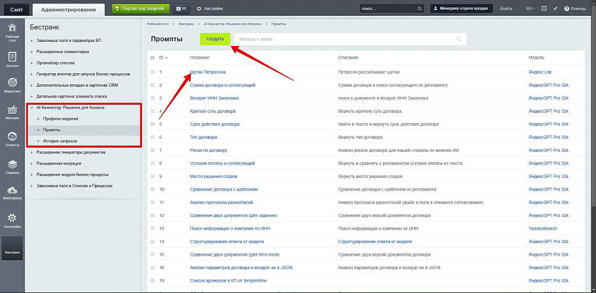Collapse AI Коннектор. Решения для бизнеса node

(31, 108)
